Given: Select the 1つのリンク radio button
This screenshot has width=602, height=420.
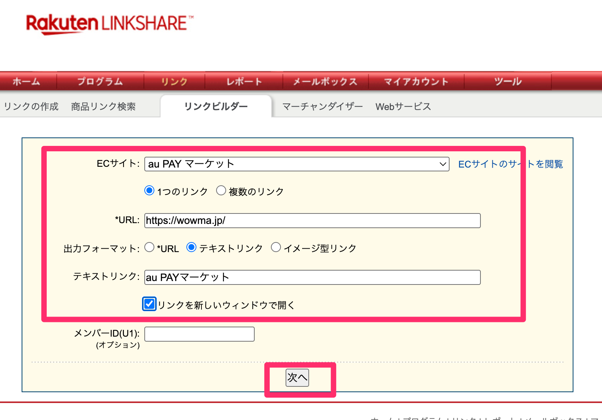Looking at the screenshot, I should [x=149, y=191].
